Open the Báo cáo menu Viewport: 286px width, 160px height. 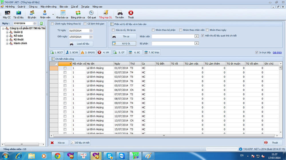[64, 7]
